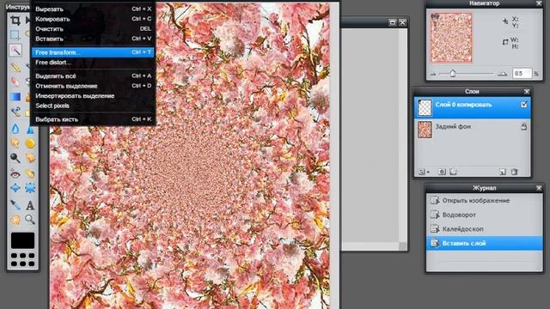
Task: Select the Sponge tool
Action: click(x=30, y=143)
